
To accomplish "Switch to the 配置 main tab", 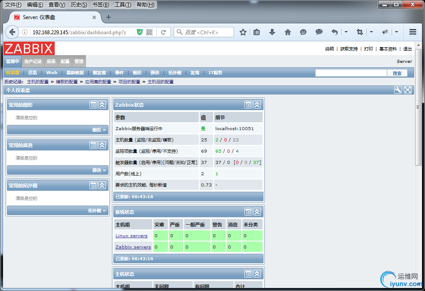I will click(65, 62).
